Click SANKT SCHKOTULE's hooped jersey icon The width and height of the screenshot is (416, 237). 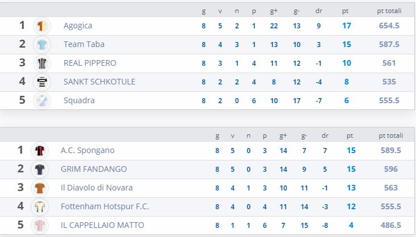(42, 82)
